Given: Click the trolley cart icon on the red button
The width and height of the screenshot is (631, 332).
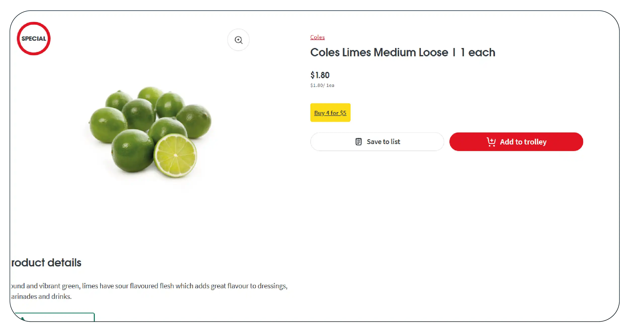Looking at the screenshot, I should 491,142.
